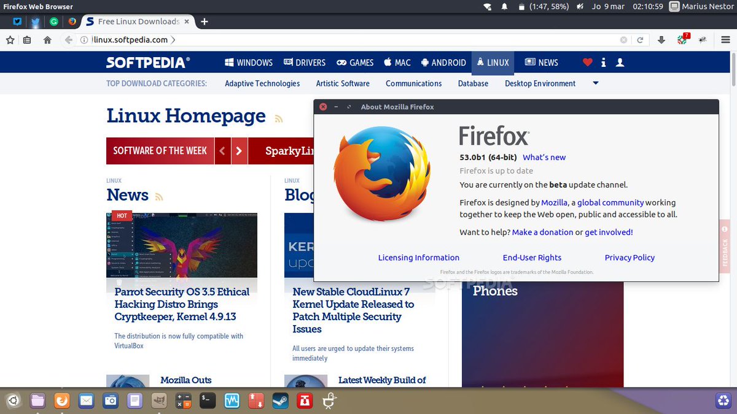The image size is (737, 414).
Task: Open the Downloads arrow in toolbar
Action: click(661, 40)
